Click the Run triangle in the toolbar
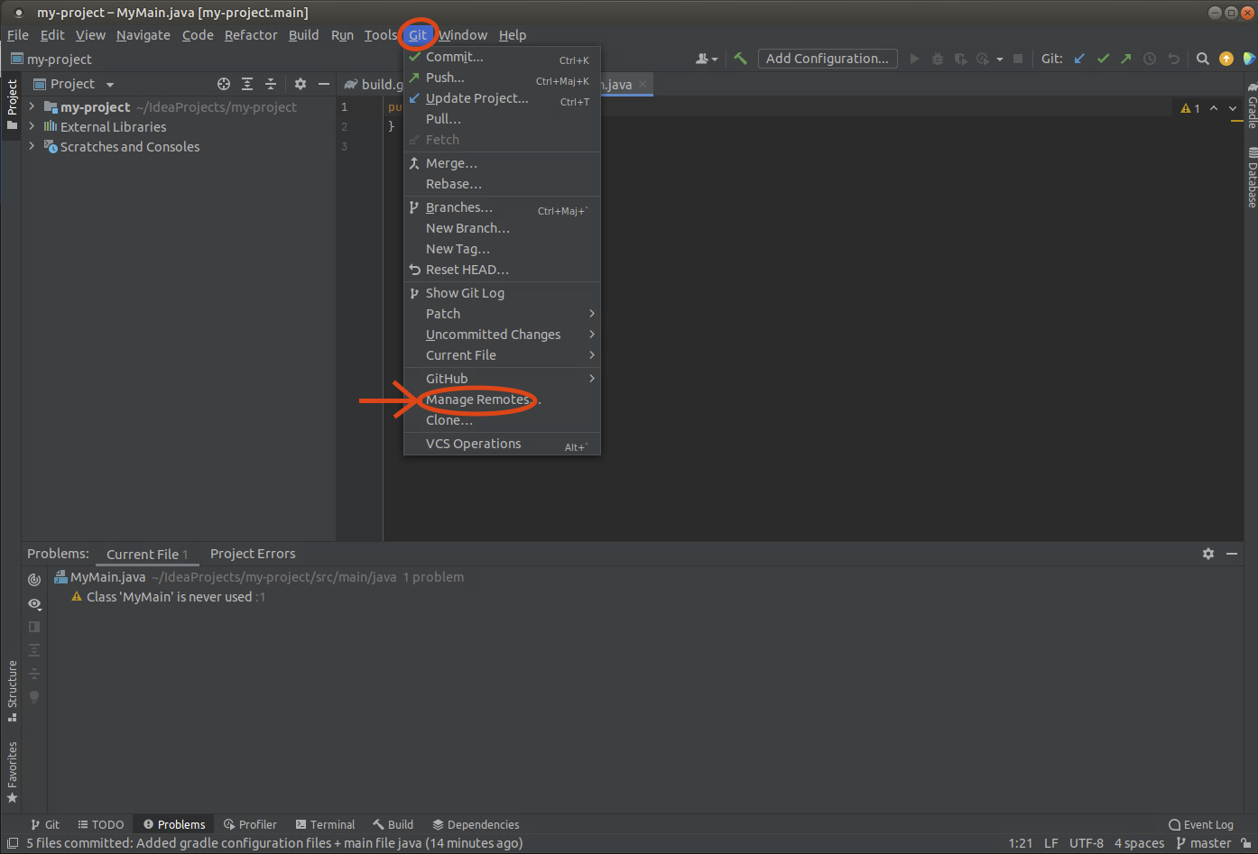The height and width of the screenshot is (854, 1258). (914, 59)
